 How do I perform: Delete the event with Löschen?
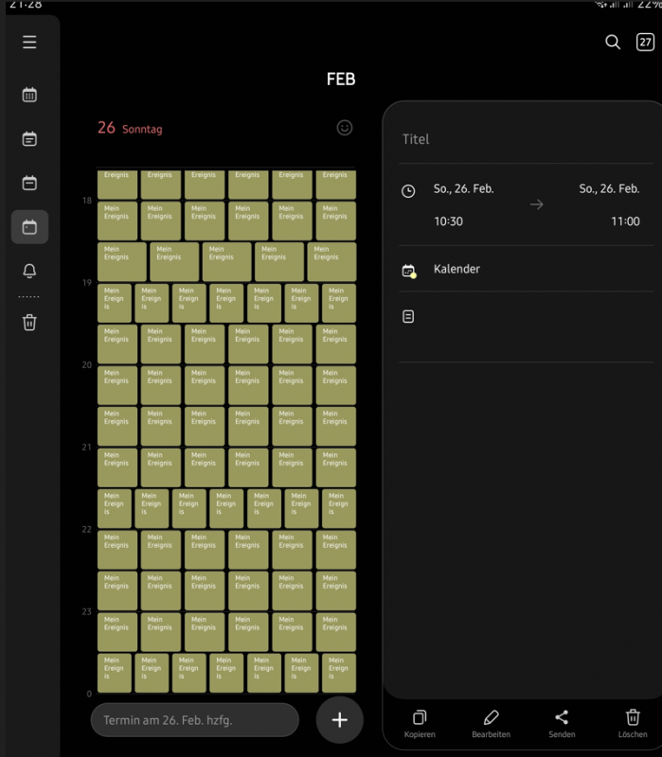[x=633, y=724]
